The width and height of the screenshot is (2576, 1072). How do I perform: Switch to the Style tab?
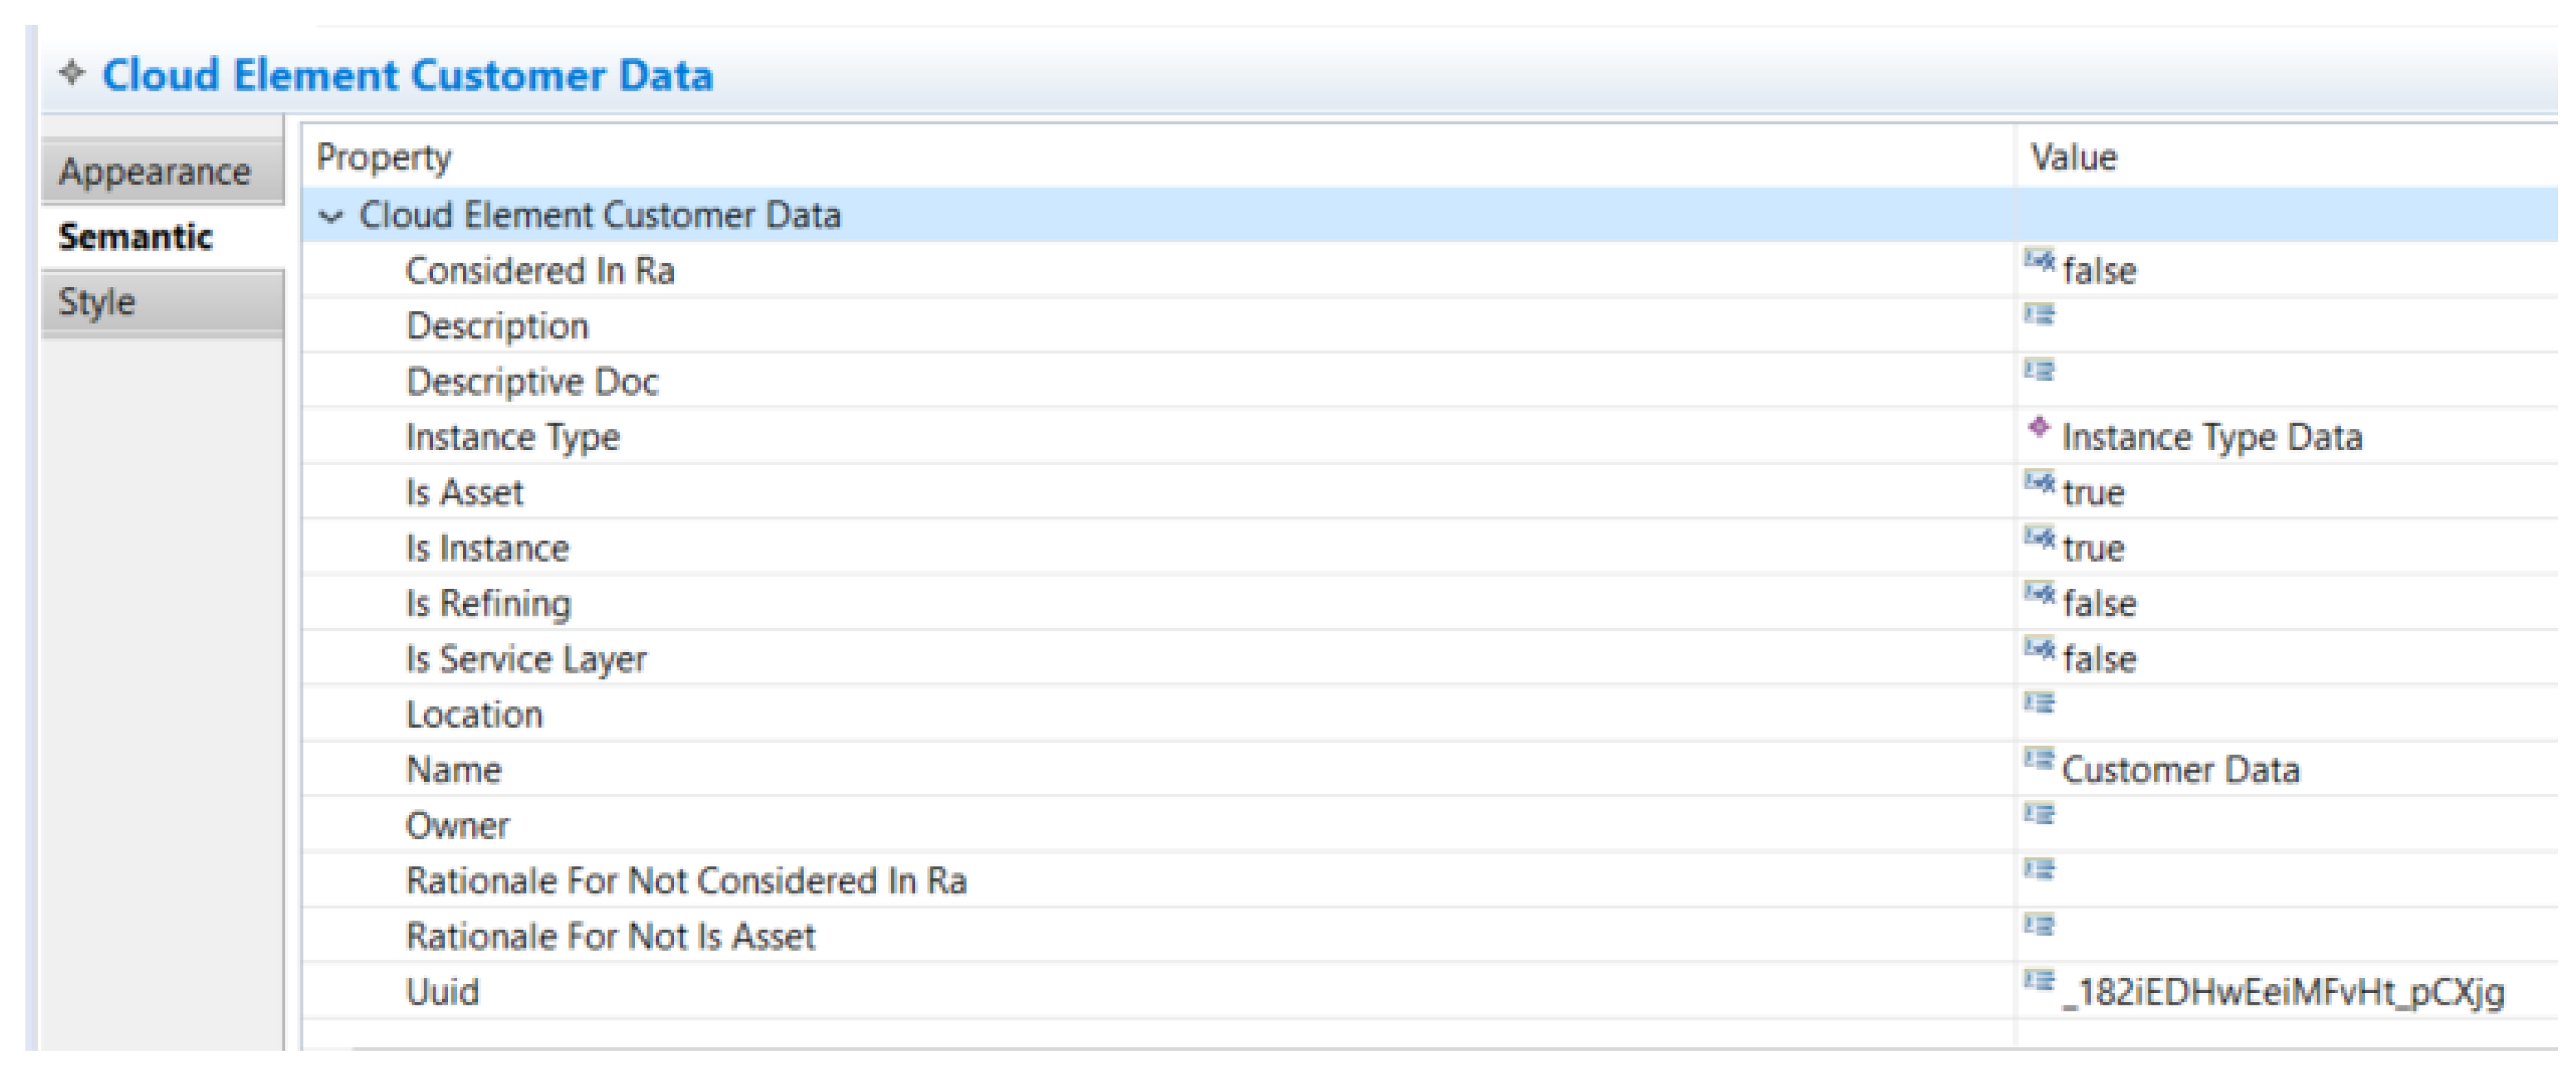point(97,302)
